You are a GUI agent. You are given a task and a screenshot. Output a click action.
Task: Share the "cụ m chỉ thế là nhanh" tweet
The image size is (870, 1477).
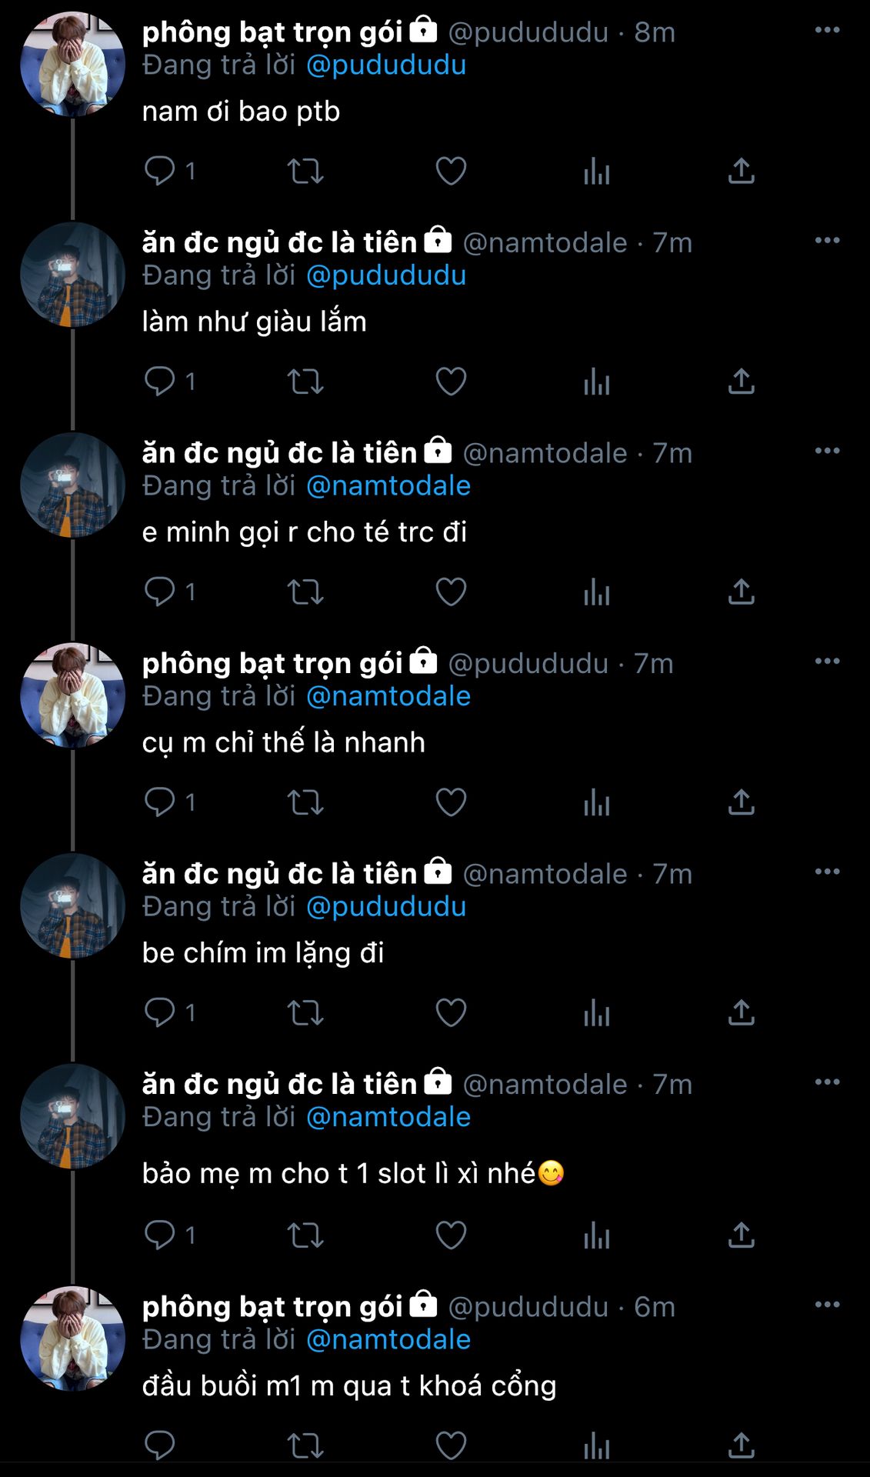click(x=741, y=802)
